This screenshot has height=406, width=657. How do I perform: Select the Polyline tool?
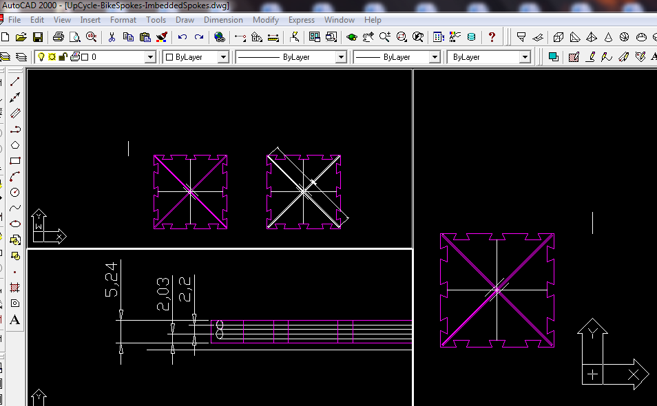point(14,129)
